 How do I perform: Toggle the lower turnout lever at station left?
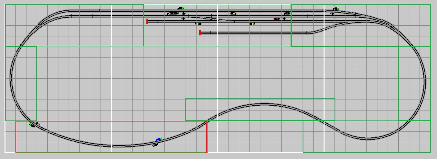[x=183, y=19]
